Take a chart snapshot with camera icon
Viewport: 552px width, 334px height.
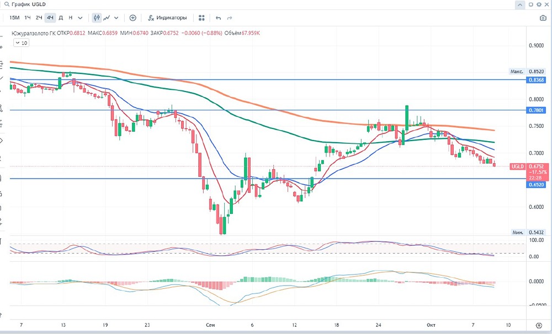click(543, 18)
